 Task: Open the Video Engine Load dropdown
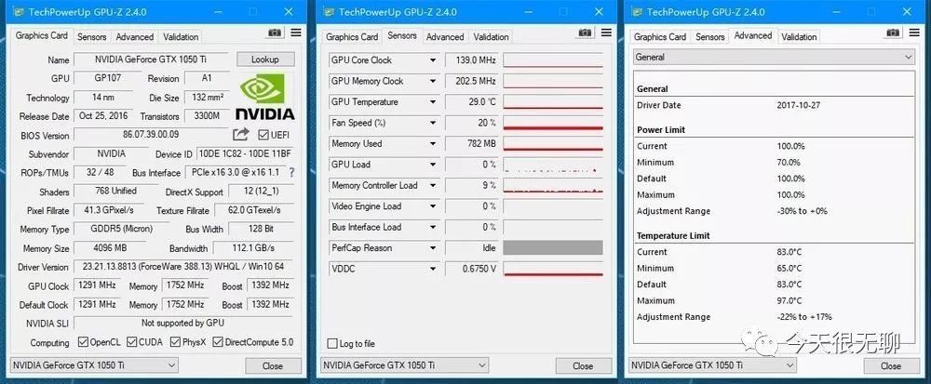(x=433, y=206)
